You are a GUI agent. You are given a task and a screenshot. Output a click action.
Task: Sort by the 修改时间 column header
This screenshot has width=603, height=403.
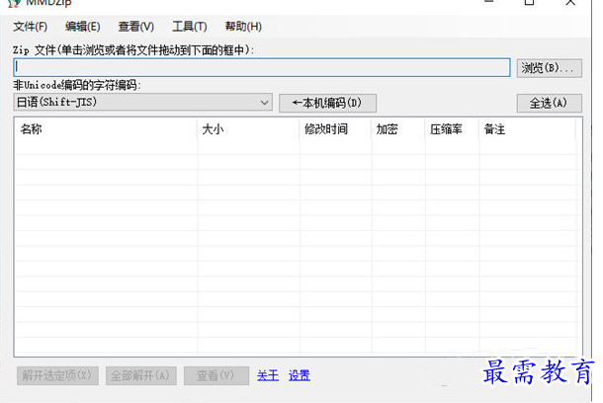pyautogui.click(x=335, y=129)
